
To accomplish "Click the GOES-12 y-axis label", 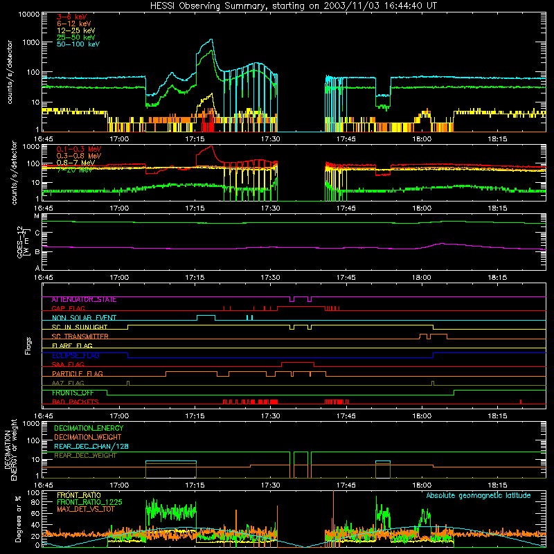I will point(24,242).
